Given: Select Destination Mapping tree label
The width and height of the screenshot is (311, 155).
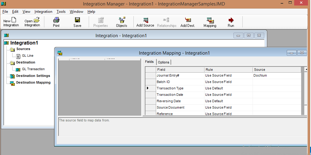Looking at the screenshot, I should 33,82.
